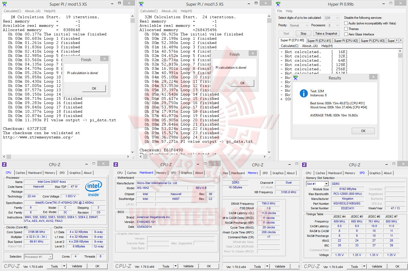The image size is (408, 271).
Task: Open the digits of pi dropdown showing 32M
Action: (x=332, y=18)
